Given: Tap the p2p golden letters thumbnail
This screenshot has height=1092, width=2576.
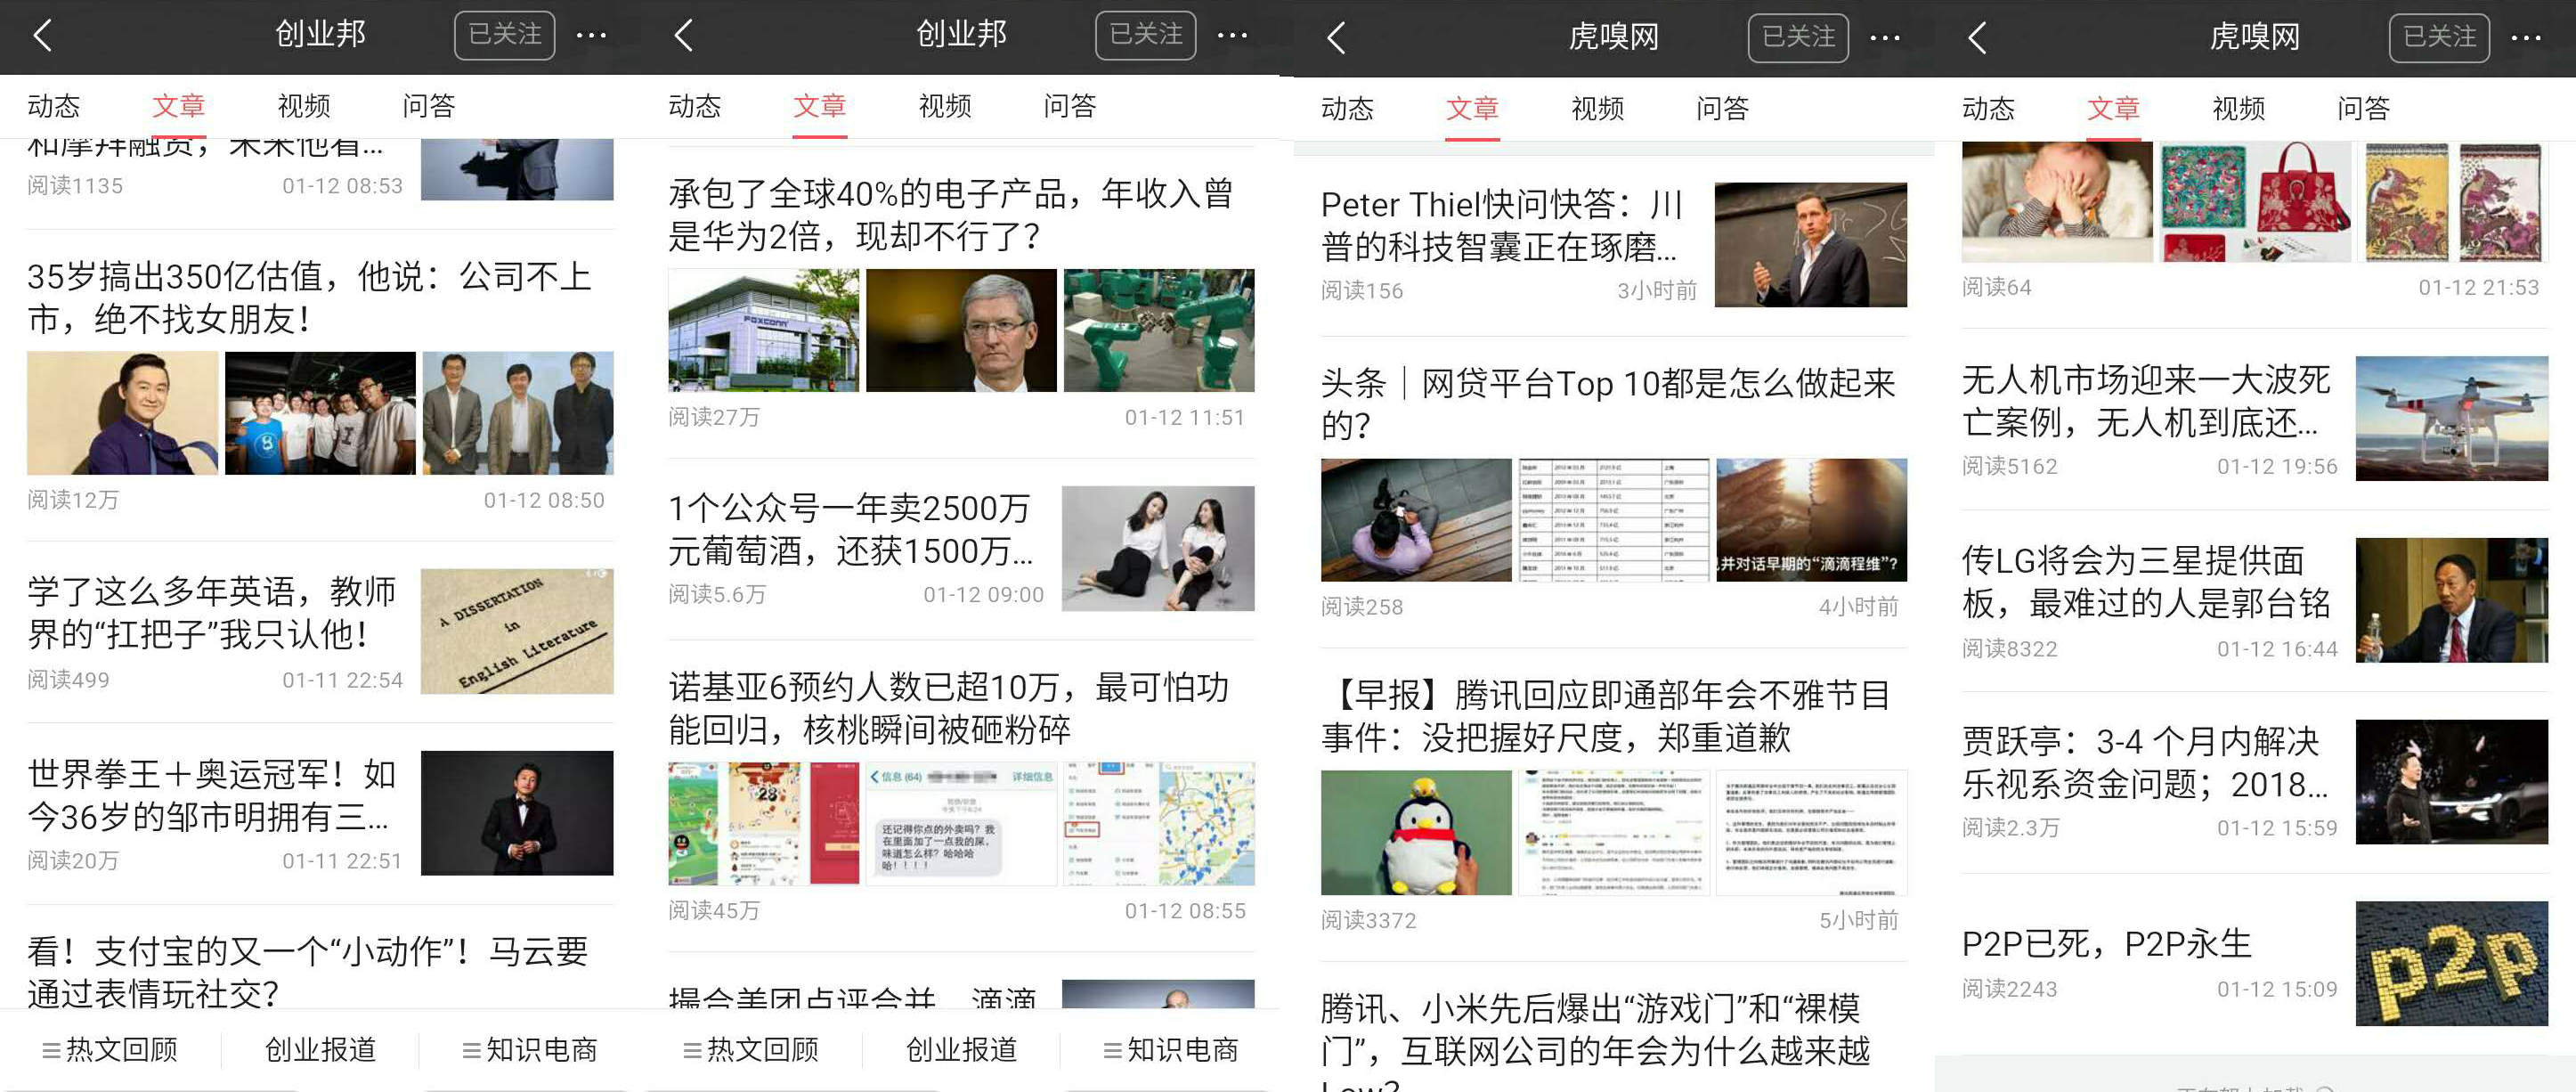Looking at the screenshot, I should point(2452,963).
